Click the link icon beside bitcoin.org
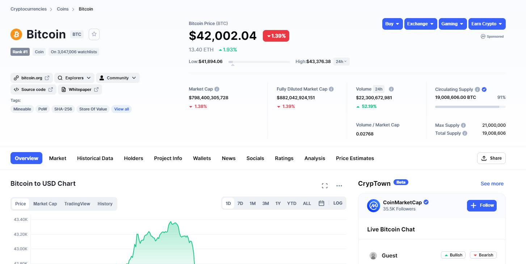 (16, 78)
